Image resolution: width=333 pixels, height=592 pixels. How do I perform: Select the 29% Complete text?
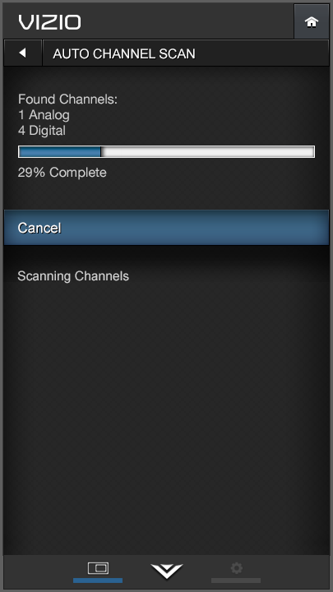click(62, 173)
